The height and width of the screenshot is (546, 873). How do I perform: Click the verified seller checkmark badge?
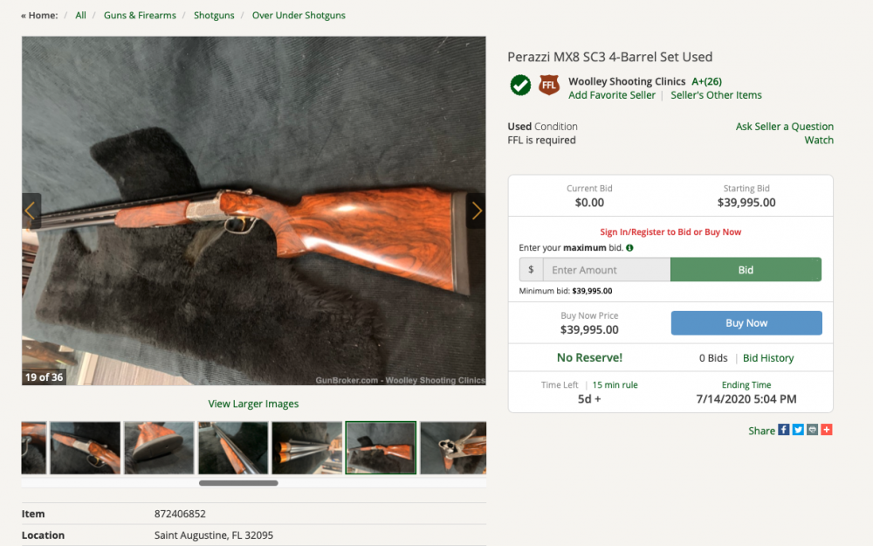(x=520, y=85)
